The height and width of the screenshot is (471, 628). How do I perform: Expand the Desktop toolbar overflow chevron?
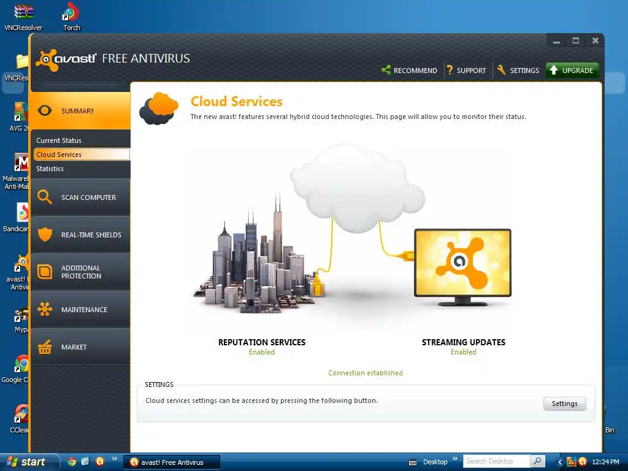click(x=454, y=459)
